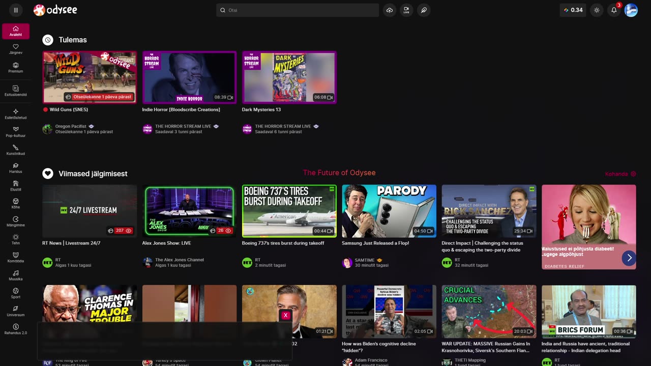Open Pop-kultuur category in sidebar

pos(16,132)
